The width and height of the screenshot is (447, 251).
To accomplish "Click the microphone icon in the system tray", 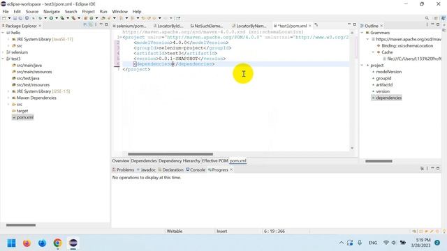I will point(360,243).
